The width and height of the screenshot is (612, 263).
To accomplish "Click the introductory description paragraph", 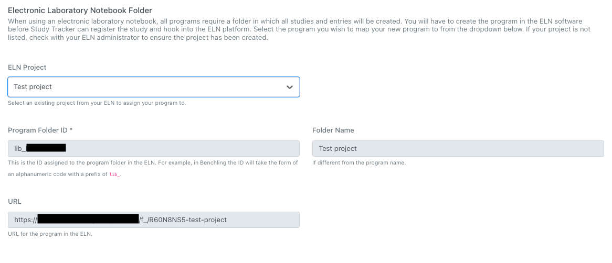I will (x=299, y=30).
